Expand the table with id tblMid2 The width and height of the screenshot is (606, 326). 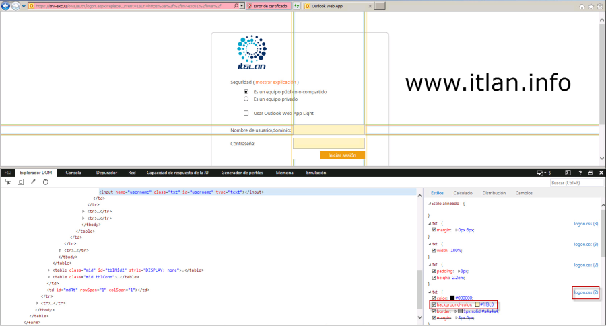[x=49, y=270]
